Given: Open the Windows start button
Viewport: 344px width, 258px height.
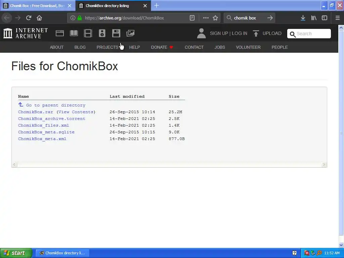Looking at the screenshot, I should point(16,253).
